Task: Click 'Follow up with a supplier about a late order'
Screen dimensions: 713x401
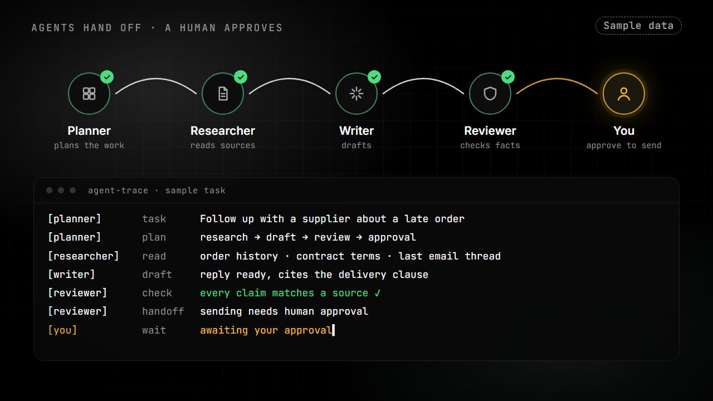Action: 333,219
